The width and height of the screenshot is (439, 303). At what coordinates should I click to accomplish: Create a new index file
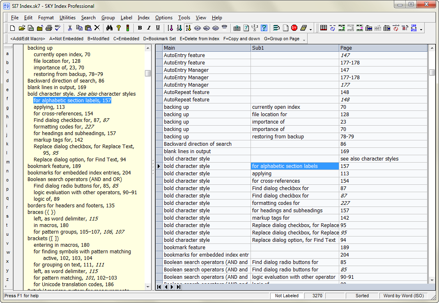pos(12,28)
